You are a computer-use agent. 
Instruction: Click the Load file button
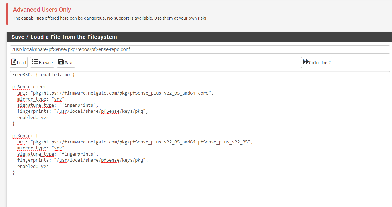tap(19, 62)
